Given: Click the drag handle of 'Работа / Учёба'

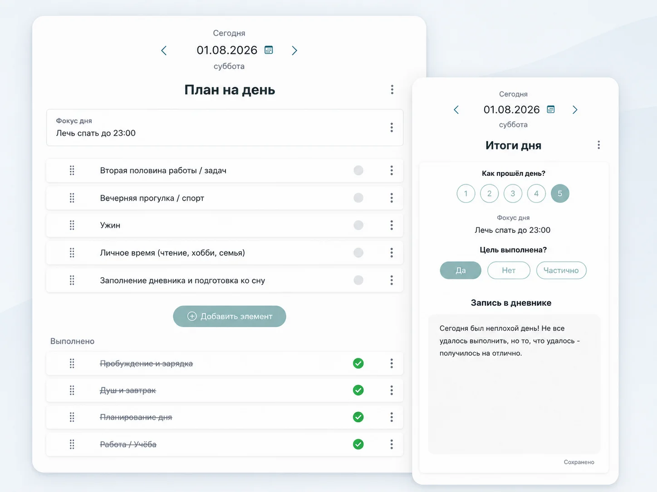Looking at the screenshot, I should coord(72,444).
